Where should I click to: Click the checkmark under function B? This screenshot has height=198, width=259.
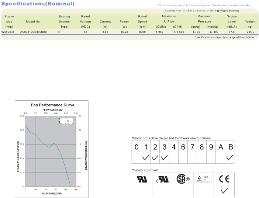pyautogui.click(x=229, y=158)
